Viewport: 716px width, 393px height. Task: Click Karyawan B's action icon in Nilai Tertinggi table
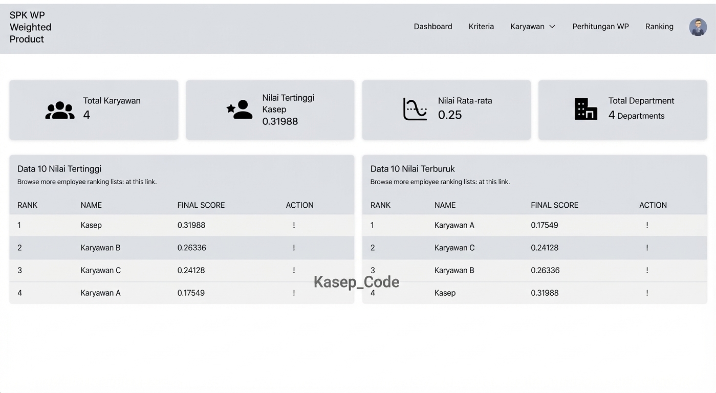click(x=294, y=248)
